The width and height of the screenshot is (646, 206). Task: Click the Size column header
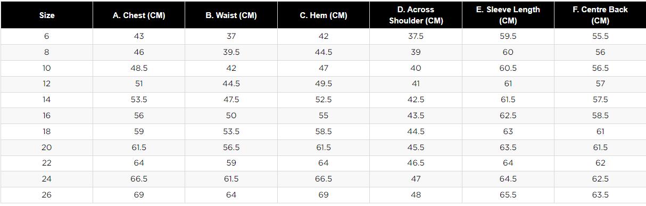[47, 15]
